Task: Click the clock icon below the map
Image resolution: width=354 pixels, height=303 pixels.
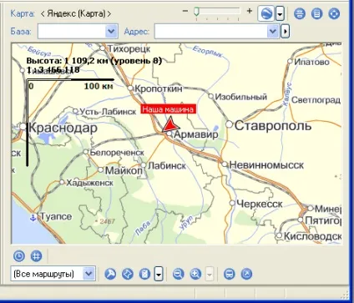Action: [x=19, y=256]
